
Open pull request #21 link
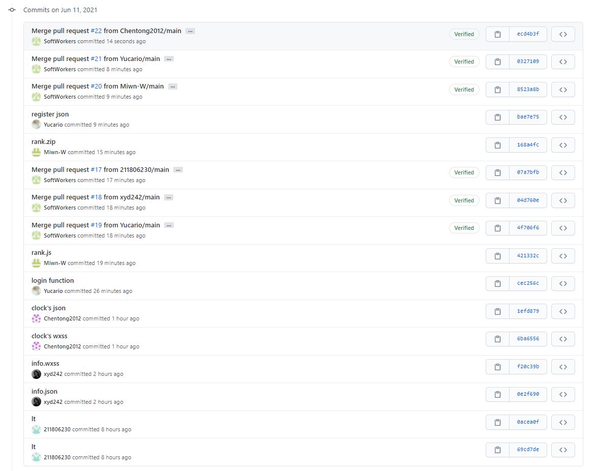(x=96, y=58)
